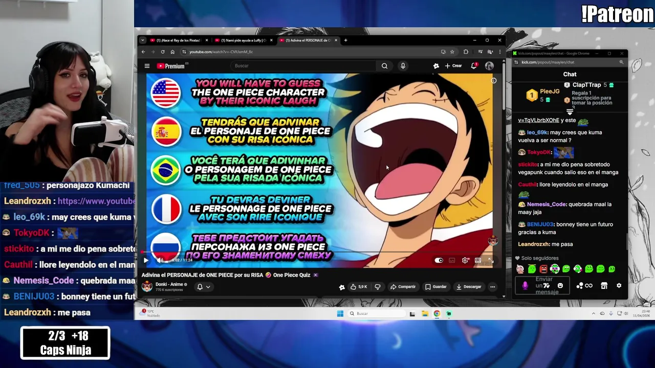Open ClapTTrap leaderboard entry in chat
Screen dimensions: 655x368
588,85
